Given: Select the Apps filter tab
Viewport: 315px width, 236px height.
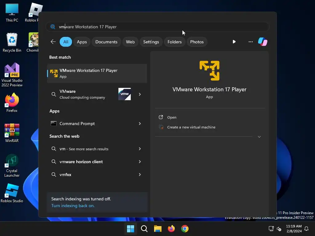Looking at the screenshot, I should pos(82,42).
